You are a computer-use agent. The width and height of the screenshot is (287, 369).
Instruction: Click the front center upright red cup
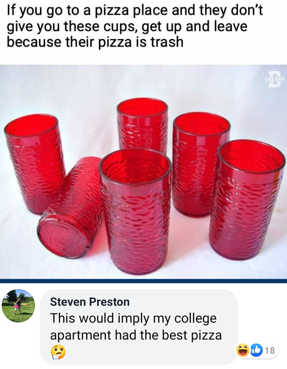[136, 213]
